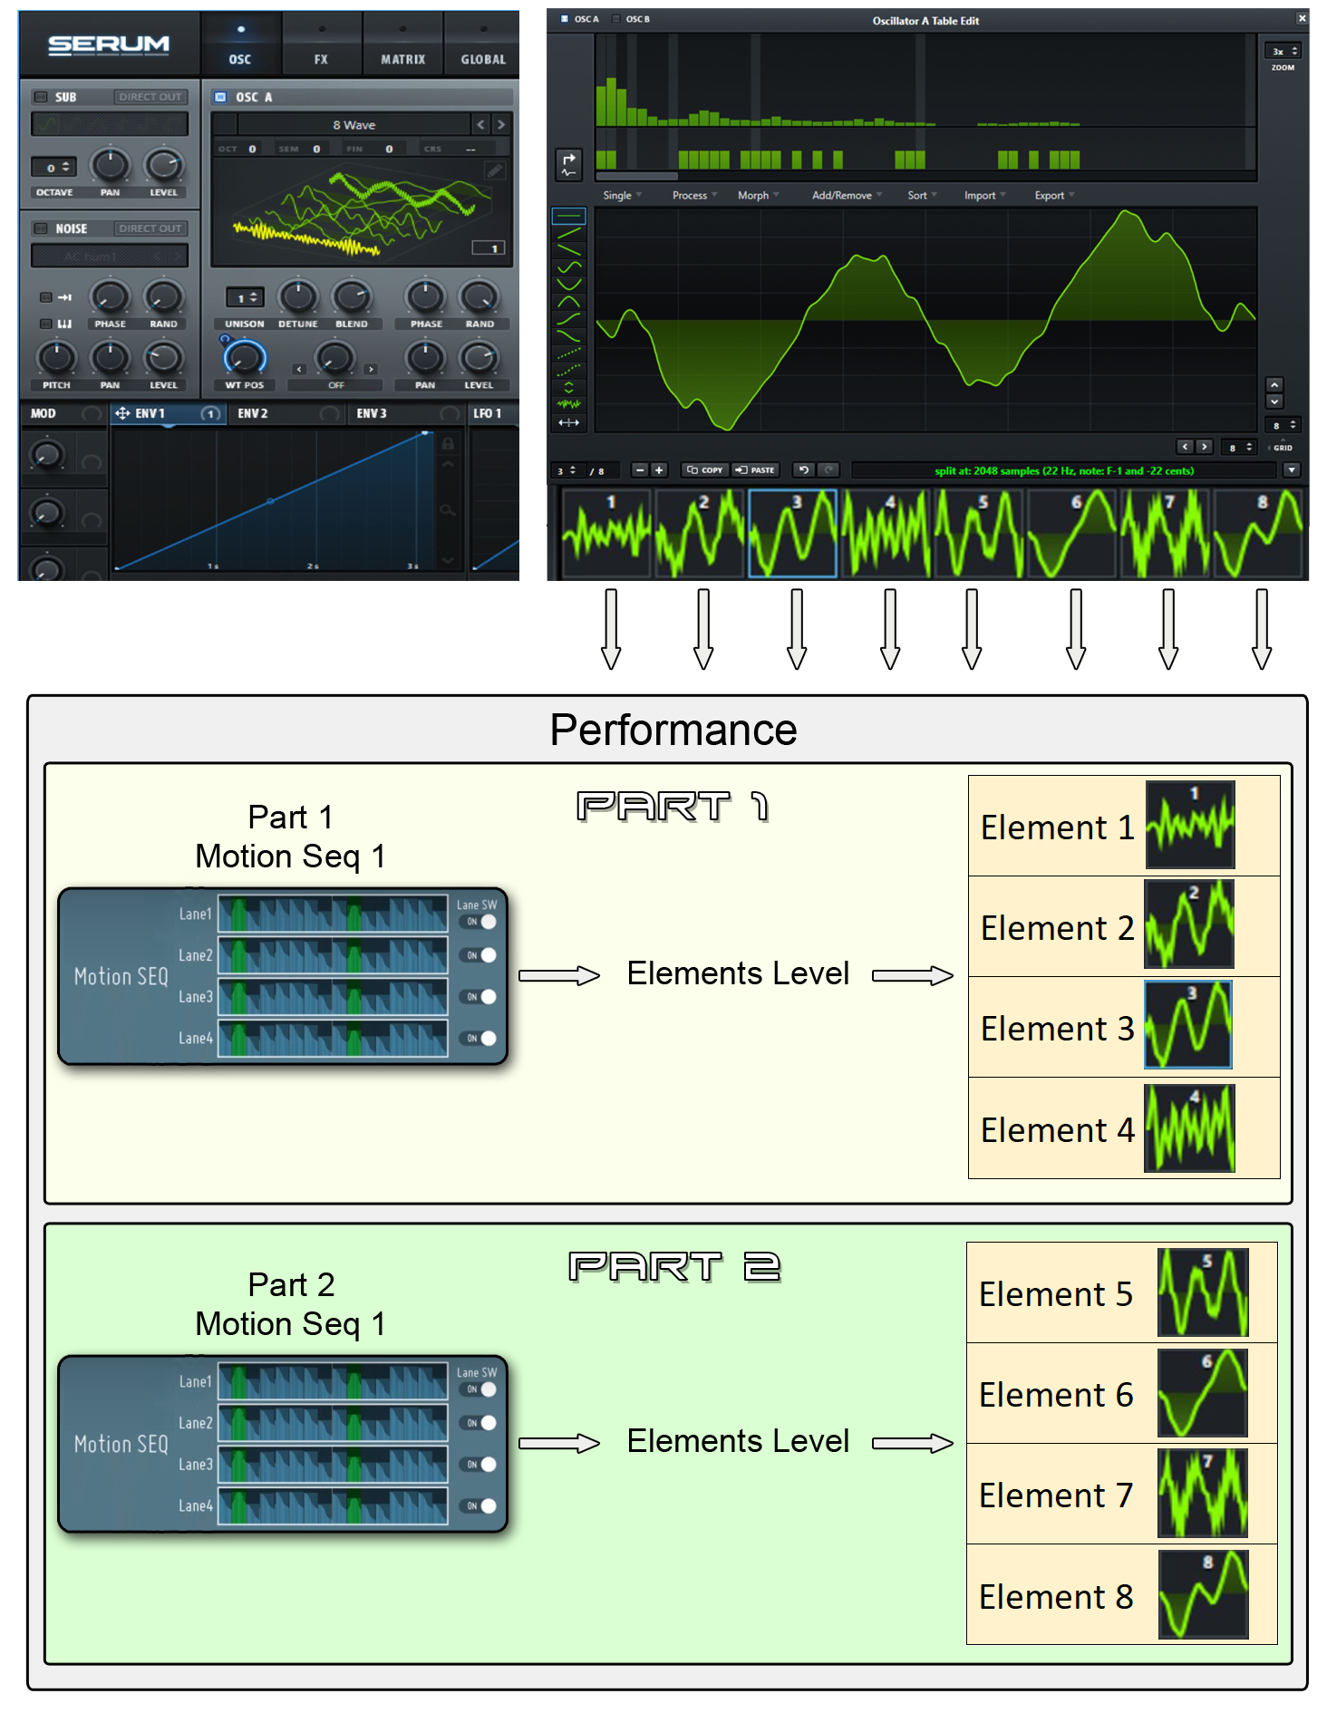Open the Export dropdown menu
The height and width of the screenshot is (1713, 1327).
(1054, 195)
